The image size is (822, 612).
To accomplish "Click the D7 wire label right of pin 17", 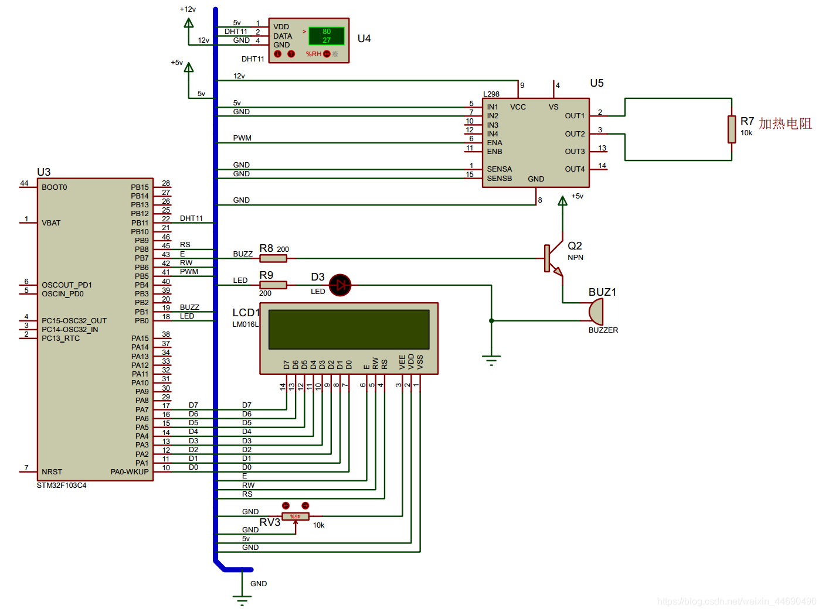I will point(193,405).
